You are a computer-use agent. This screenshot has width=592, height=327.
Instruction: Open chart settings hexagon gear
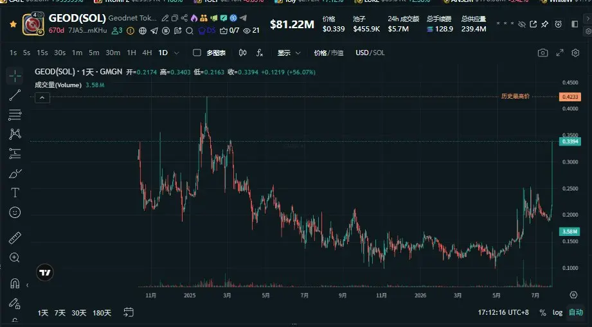point(575,53)
